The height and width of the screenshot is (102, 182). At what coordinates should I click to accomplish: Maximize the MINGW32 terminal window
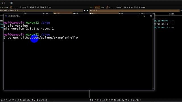point(144,16)
